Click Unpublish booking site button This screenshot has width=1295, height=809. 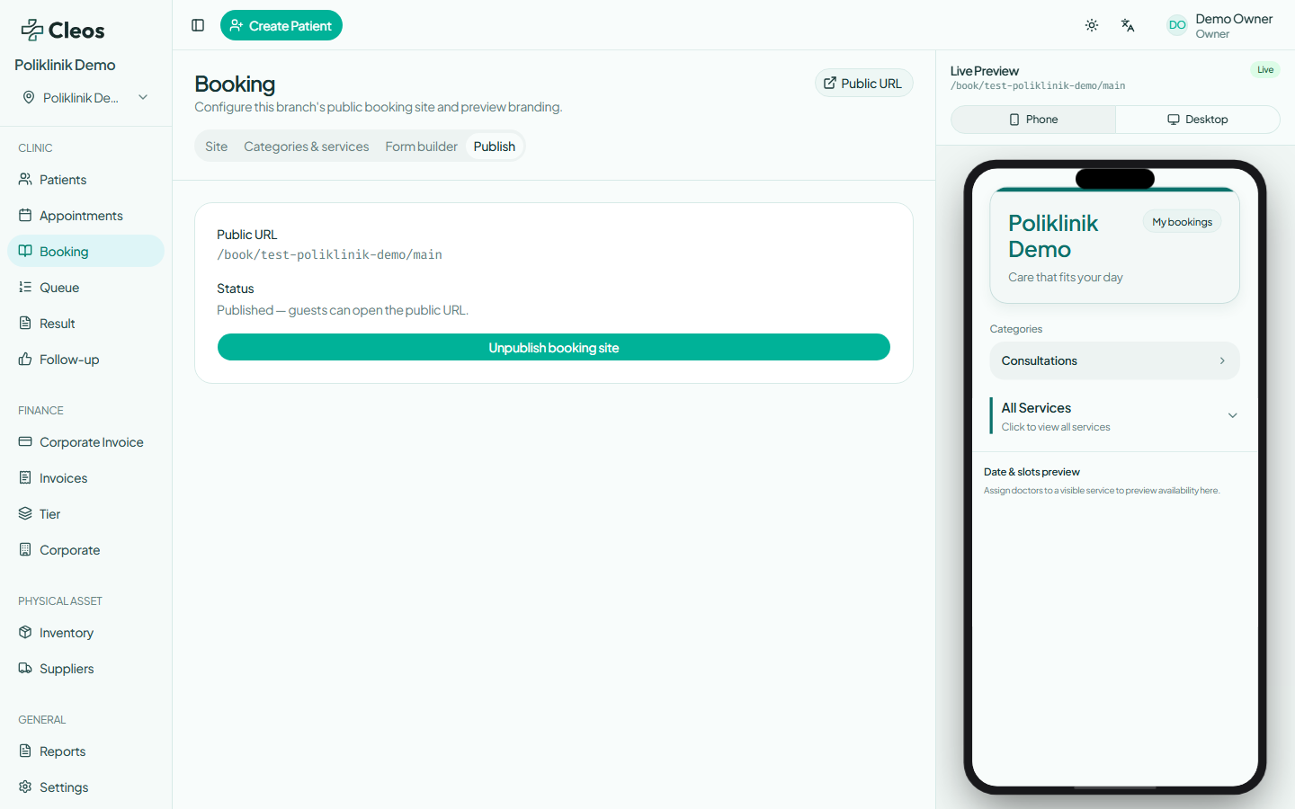554,347
